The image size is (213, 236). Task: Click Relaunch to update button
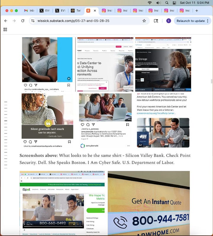click(191, 21)
